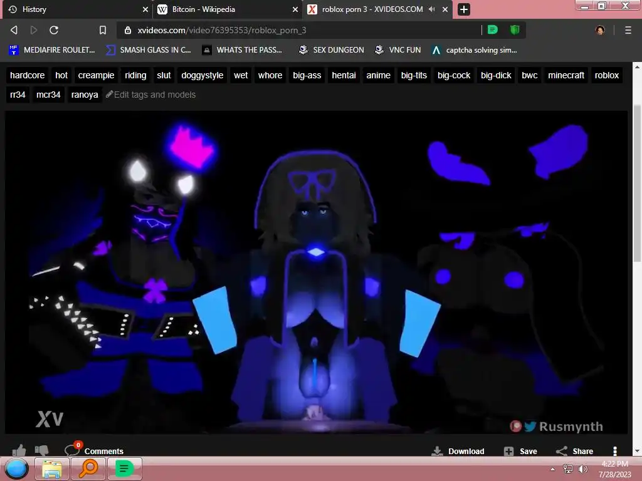The image size is (642, 481).
Task: Open File Explorer from the taskbar
Action: (x=52, y=468)
